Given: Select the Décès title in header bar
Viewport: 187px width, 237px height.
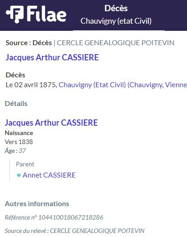Looking at the screenshot, I should 116,8.
